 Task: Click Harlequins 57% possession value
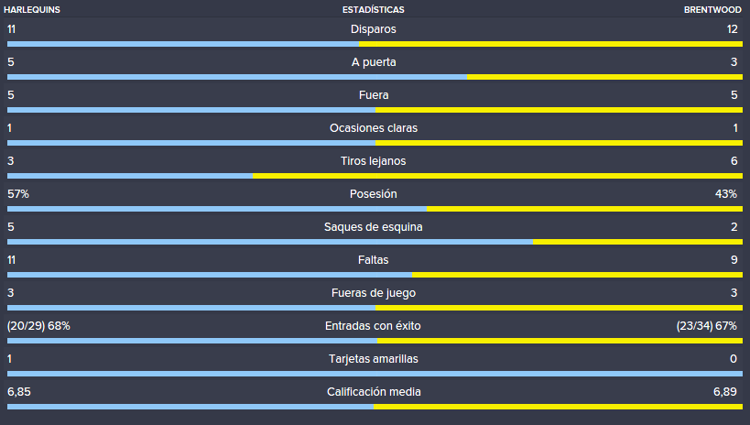[x=18, y=194]
